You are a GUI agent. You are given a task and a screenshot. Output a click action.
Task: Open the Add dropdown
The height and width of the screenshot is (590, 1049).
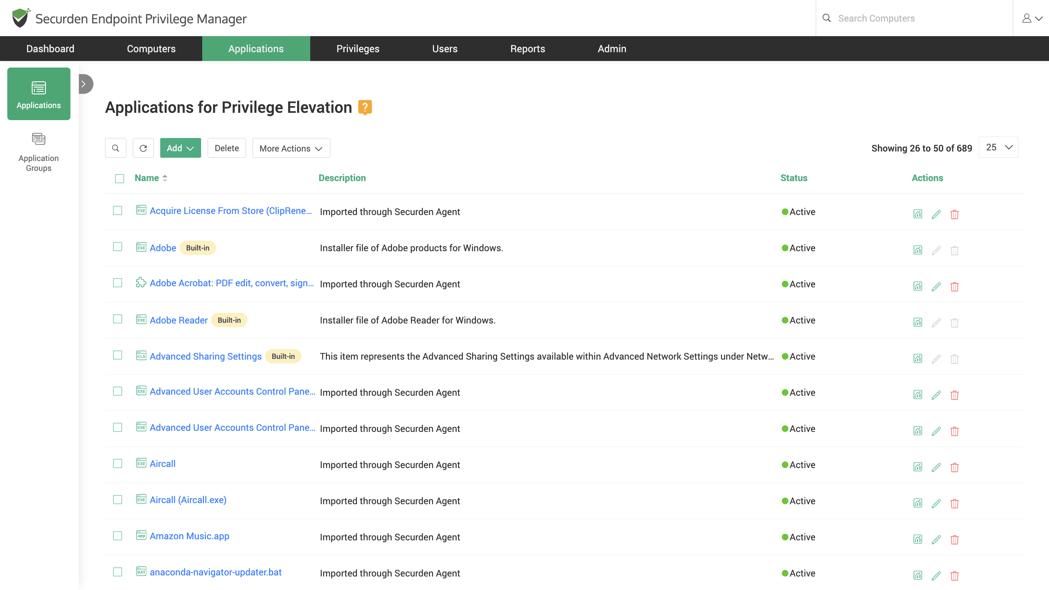pyautogui.click(x=180, y=148)
